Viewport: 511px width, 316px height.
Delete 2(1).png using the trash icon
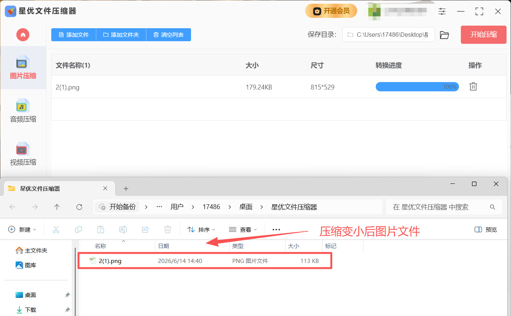point(473,87)
